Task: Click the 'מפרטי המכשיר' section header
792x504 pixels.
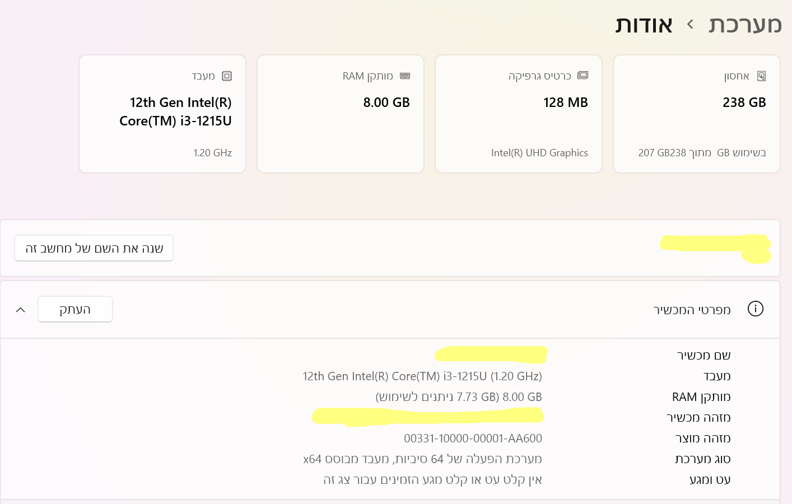Action: click(x=692, y=310)
